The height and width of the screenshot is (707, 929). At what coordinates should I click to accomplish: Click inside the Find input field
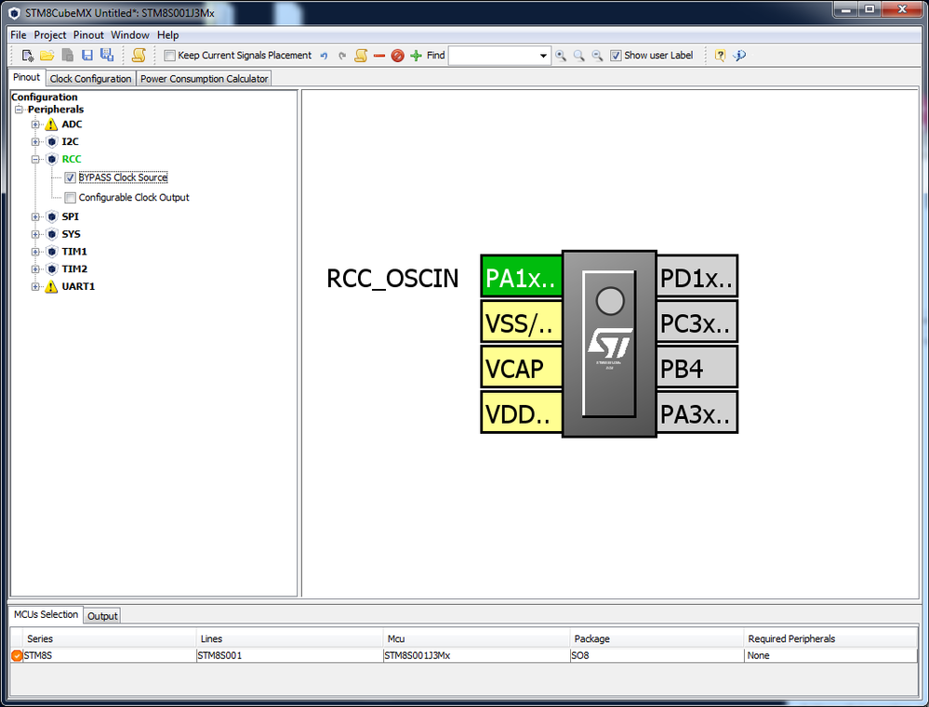(493, 56)
